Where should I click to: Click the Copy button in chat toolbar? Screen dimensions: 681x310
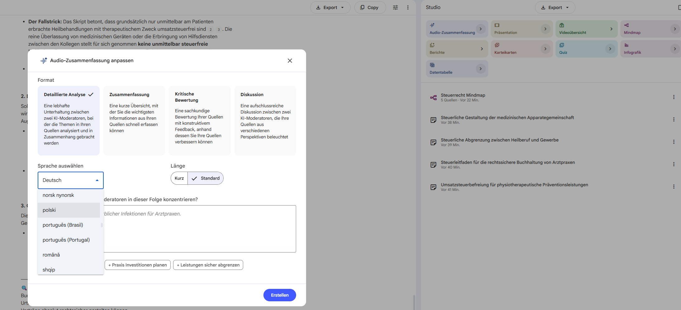370,7
